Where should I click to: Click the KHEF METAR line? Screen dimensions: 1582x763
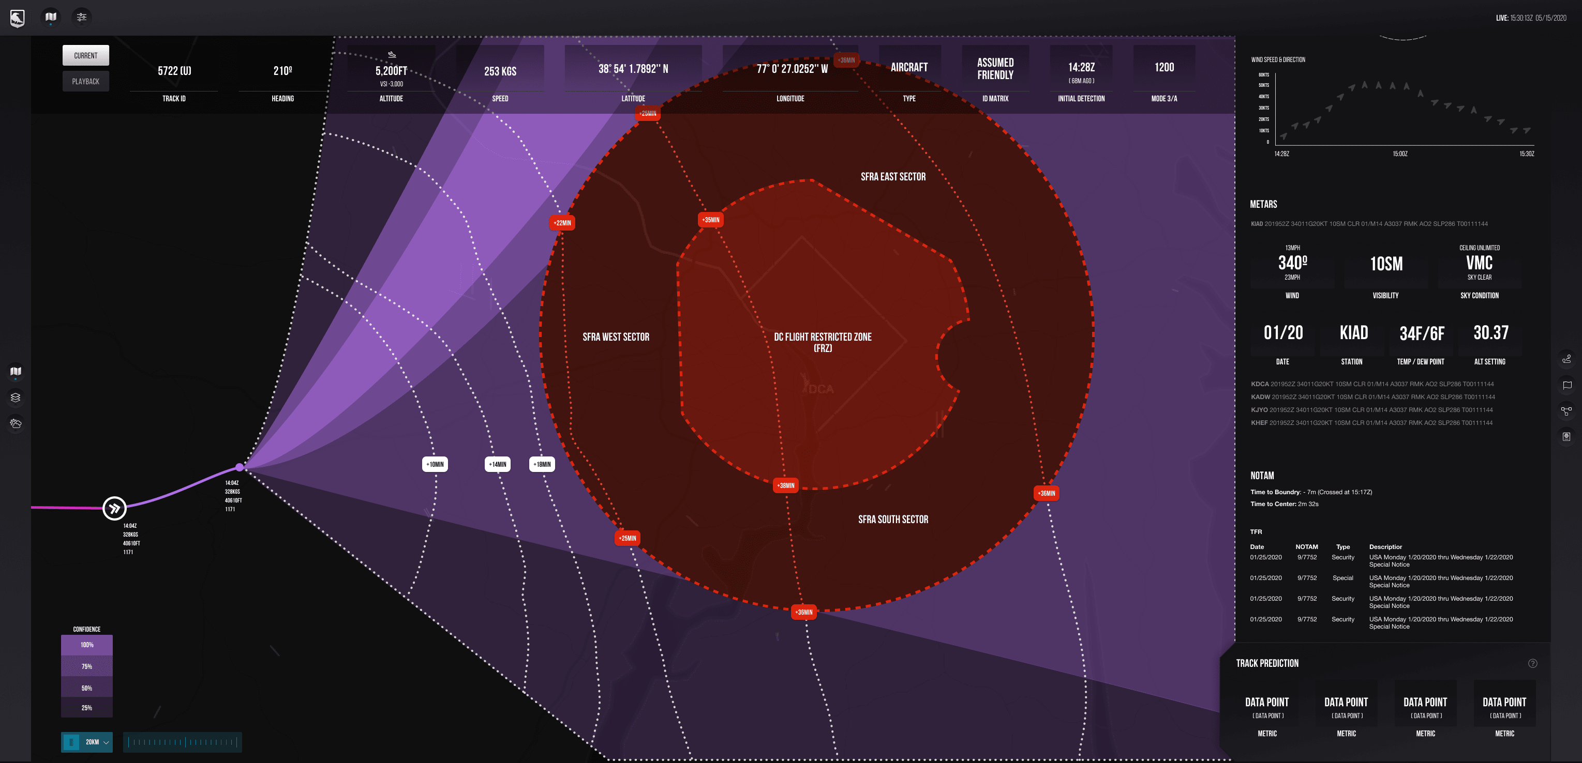point(1371,423)
